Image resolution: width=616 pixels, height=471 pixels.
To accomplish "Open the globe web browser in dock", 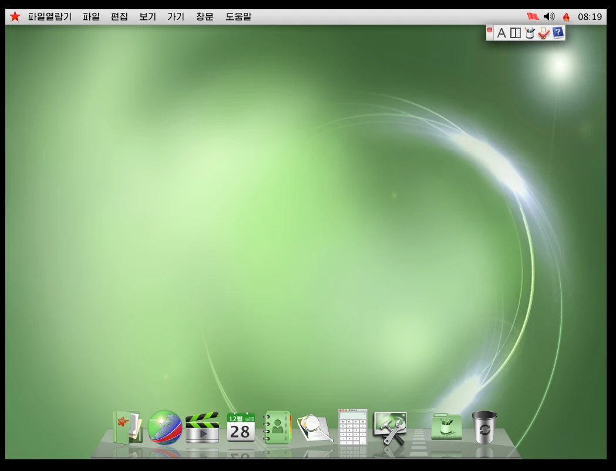I will [x=164, y=427].
